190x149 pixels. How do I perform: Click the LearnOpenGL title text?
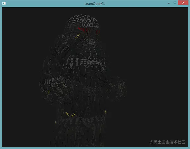[x=95, y=3]
